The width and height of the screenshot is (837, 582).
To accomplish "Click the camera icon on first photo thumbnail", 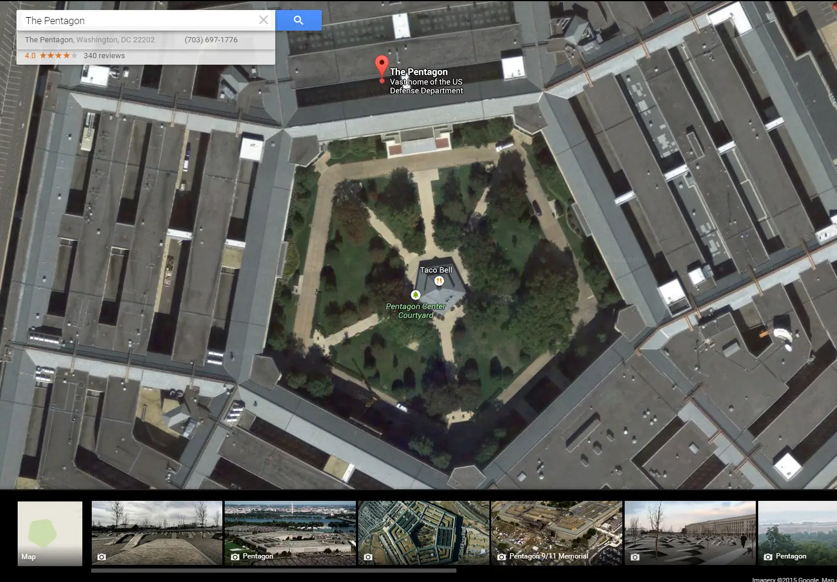I will (x=102, y=556).
